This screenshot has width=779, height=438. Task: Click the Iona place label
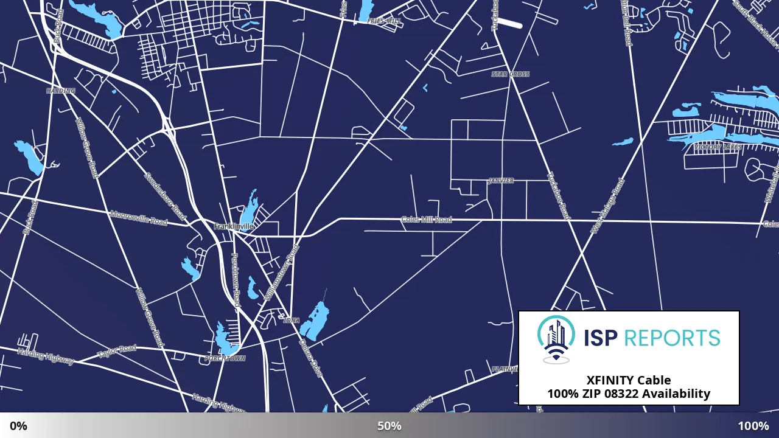(292, 320)
